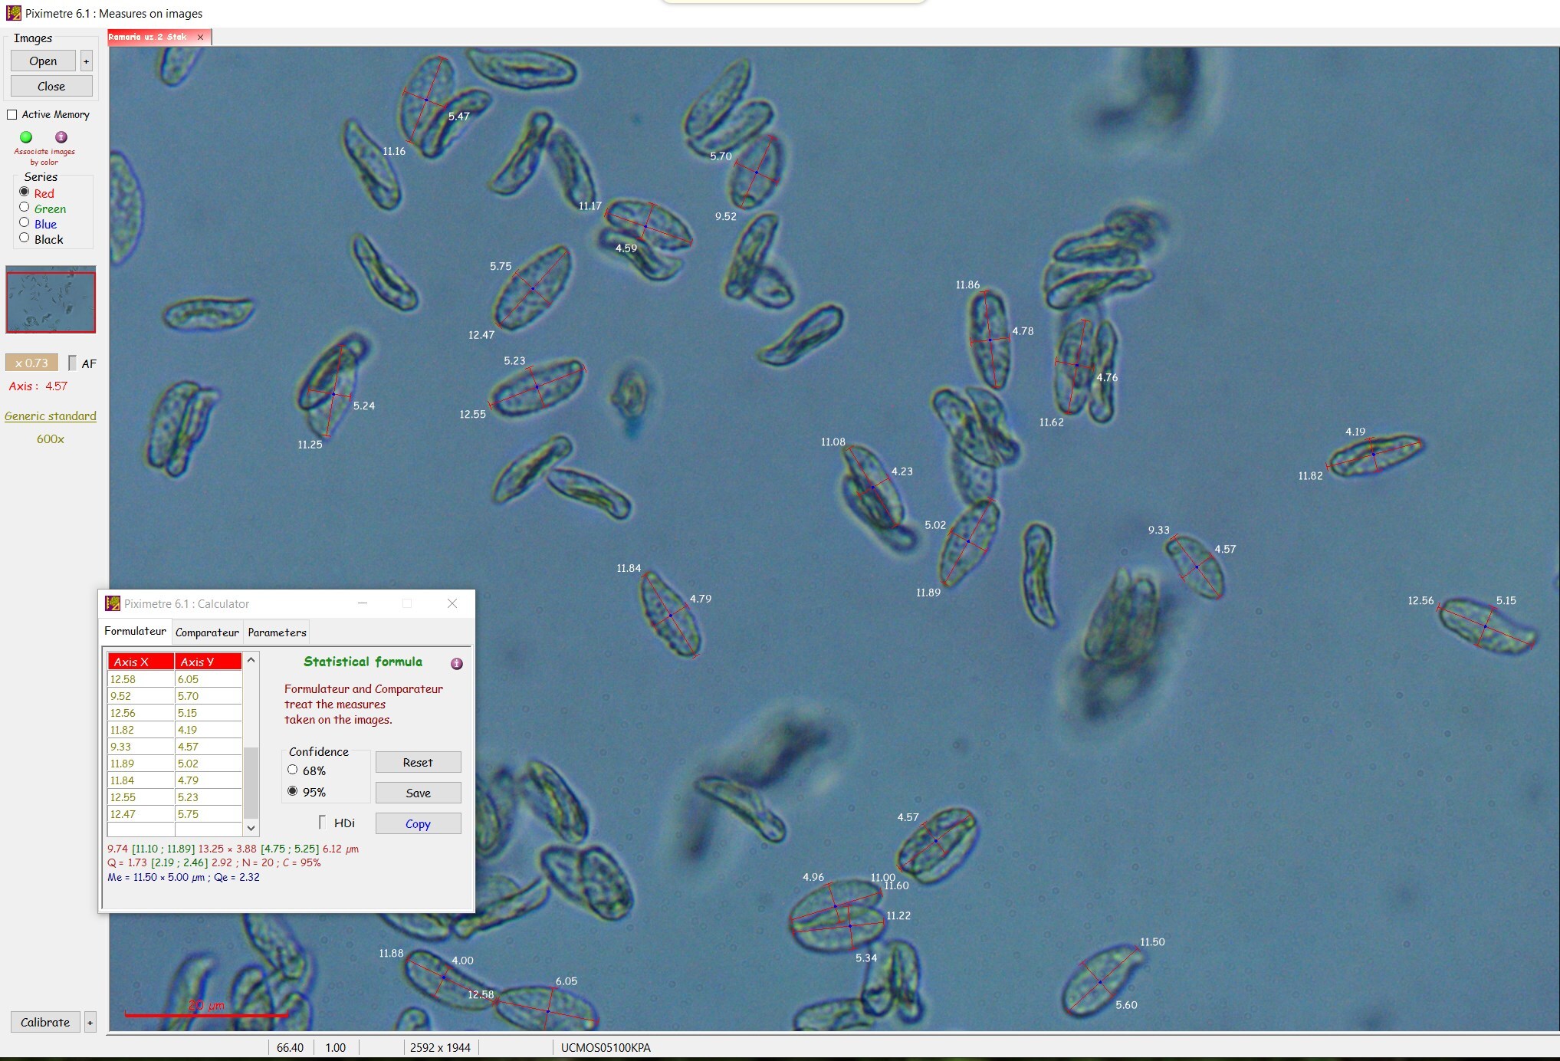The image size is (1560, 1061).
Task: Click the table scroll down arrow
Action: click(x=251, y=828)
